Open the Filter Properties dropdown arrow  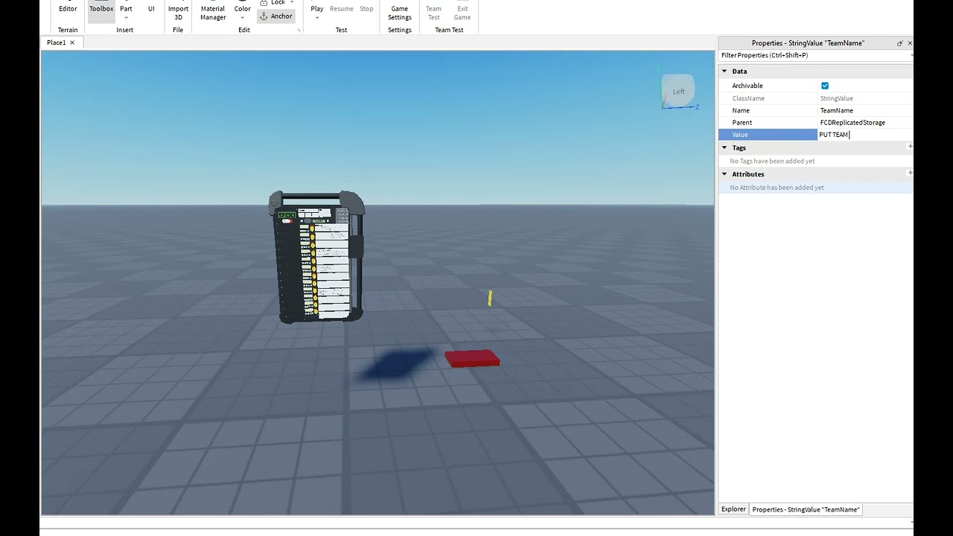[x=911, y=55]
